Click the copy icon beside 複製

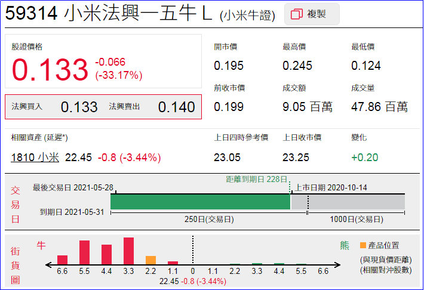point(296,14)
